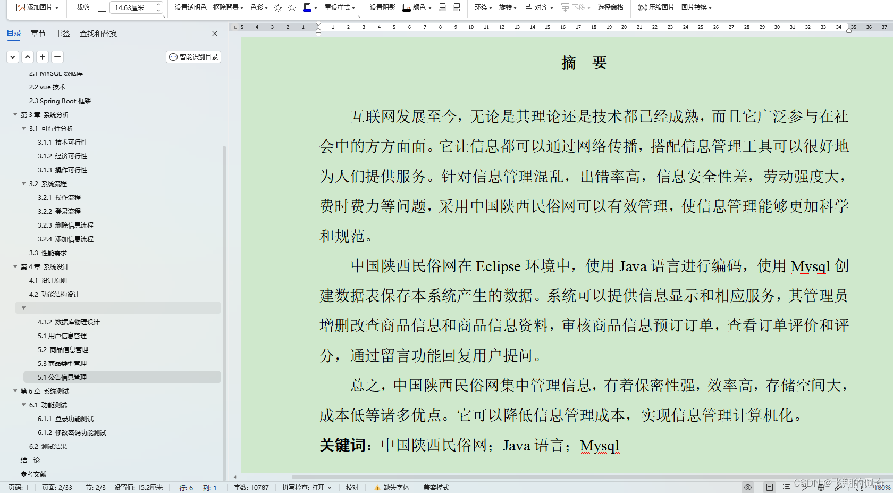Click the first shadow nudge icon after 颜色

point(442,7)
